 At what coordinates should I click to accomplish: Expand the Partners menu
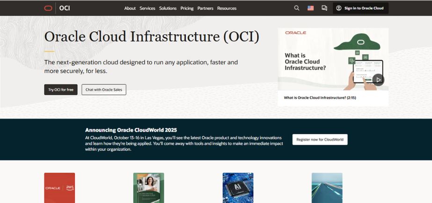pos(205,8)
